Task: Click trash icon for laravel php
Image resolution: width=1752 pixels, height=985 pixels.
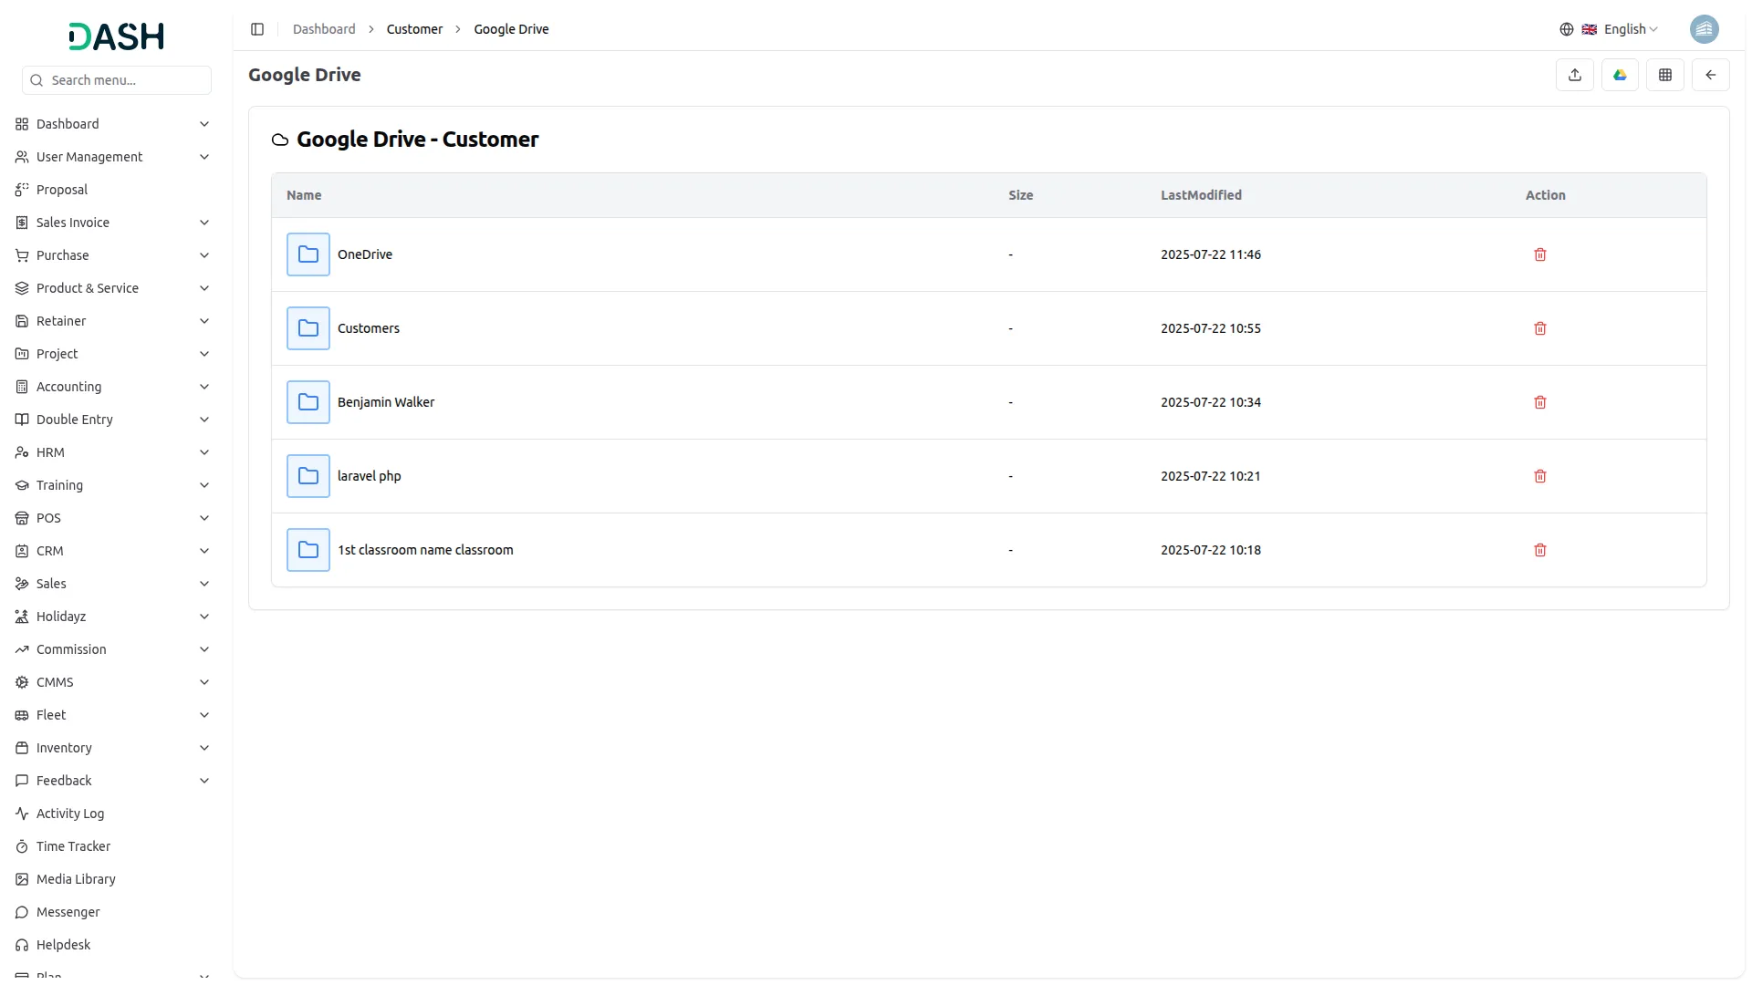Action: pyautogui.click(x=1539, y=476)
